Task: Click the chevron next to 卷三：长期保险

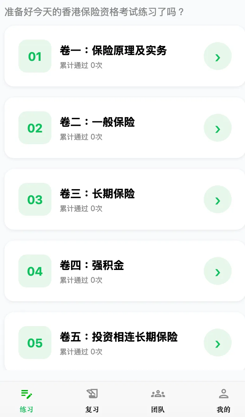Action: (x=218, y=199)
